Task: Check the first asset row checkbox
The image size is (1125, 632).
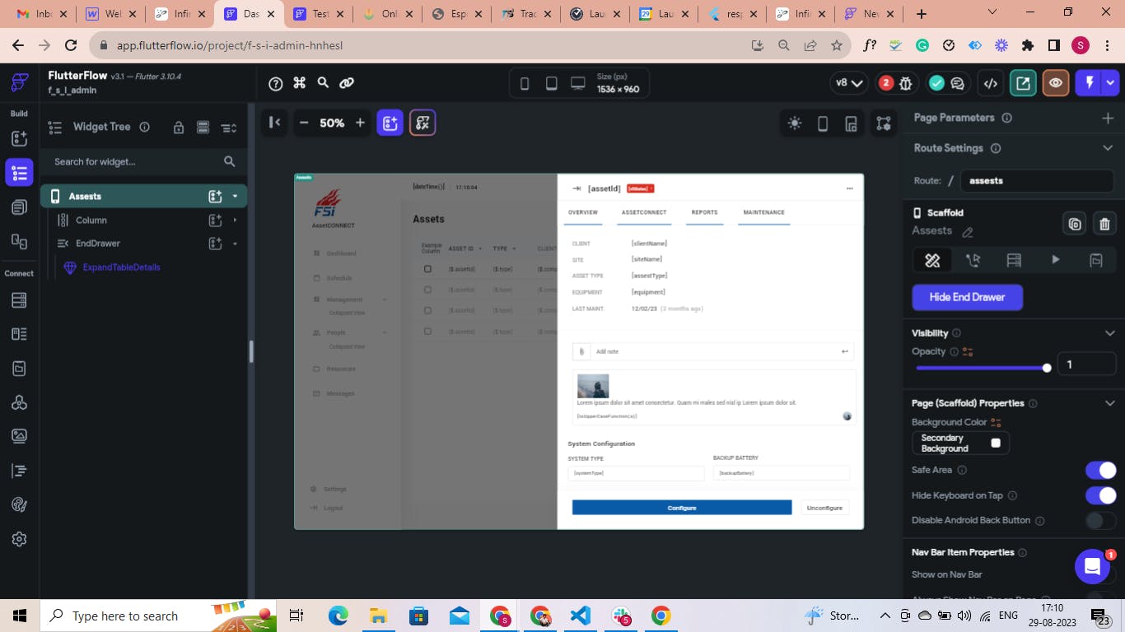Action: coord(427,269)
